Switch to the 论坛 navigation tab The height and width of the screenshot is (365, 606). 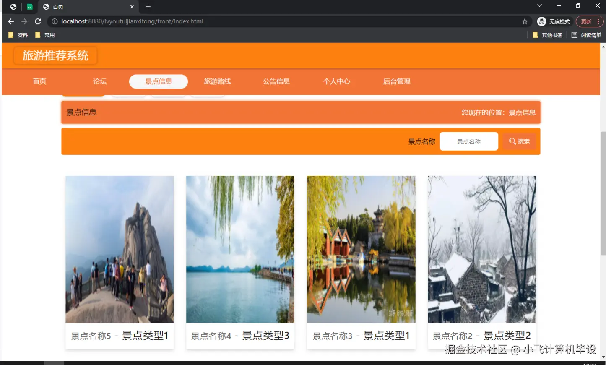(x=99, y=81)
